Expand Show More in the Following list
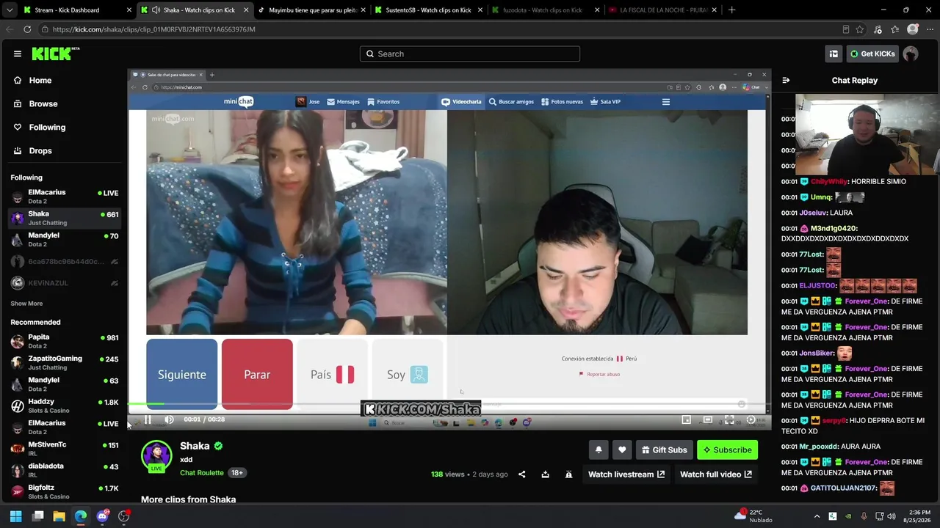 click(26, 304)
